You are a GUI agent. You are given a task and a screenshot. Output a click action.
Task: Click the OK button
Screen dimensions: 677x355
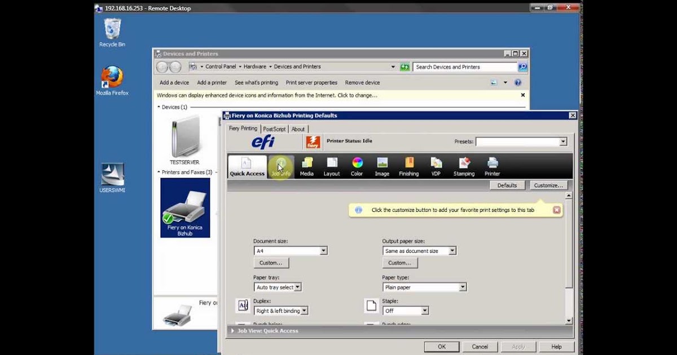[442, 347]
